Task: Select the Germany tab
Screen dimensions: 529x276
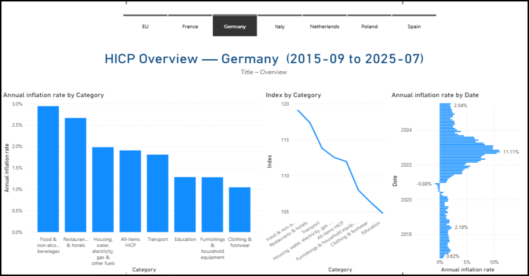Action: pyautogui.click(x=235, y=26)
